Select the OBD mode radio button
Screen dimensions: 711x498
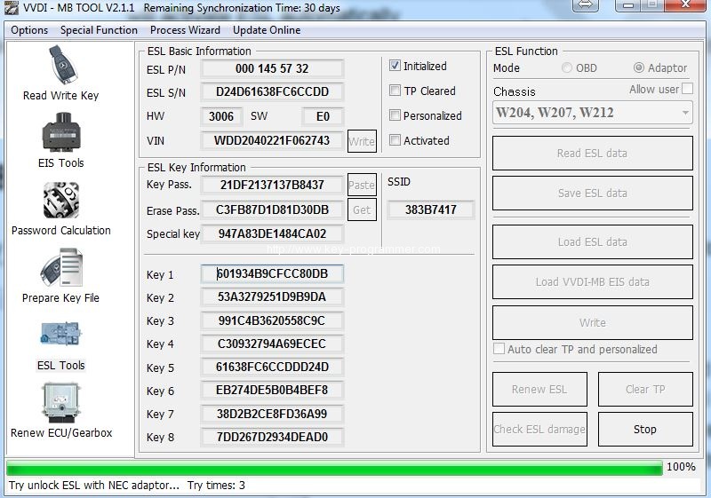(x=567, y=68)
